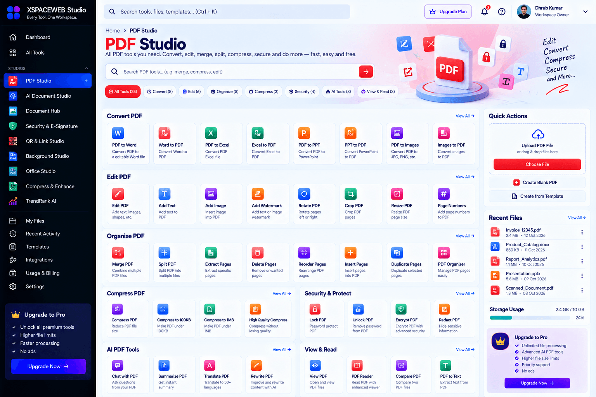Open the Translate PDF icon

click(x=210, y=365)
